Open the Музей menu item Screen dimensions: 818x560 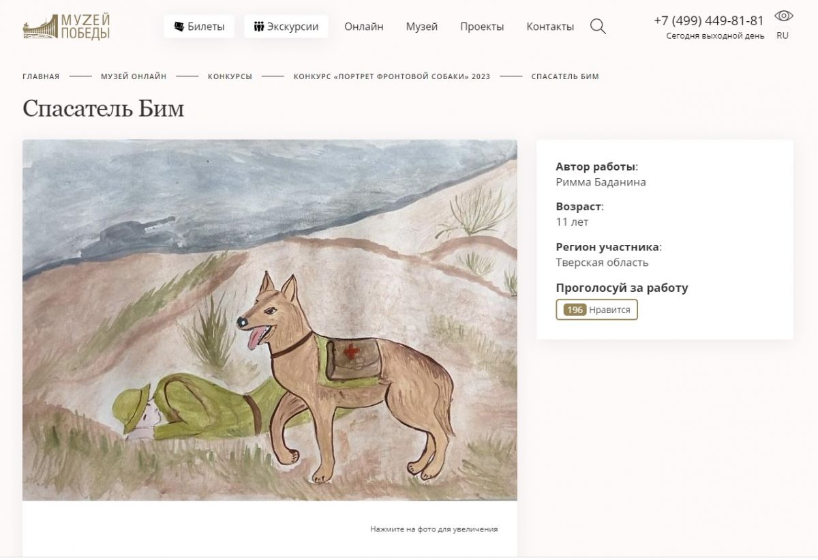click(x=421, y=27)
